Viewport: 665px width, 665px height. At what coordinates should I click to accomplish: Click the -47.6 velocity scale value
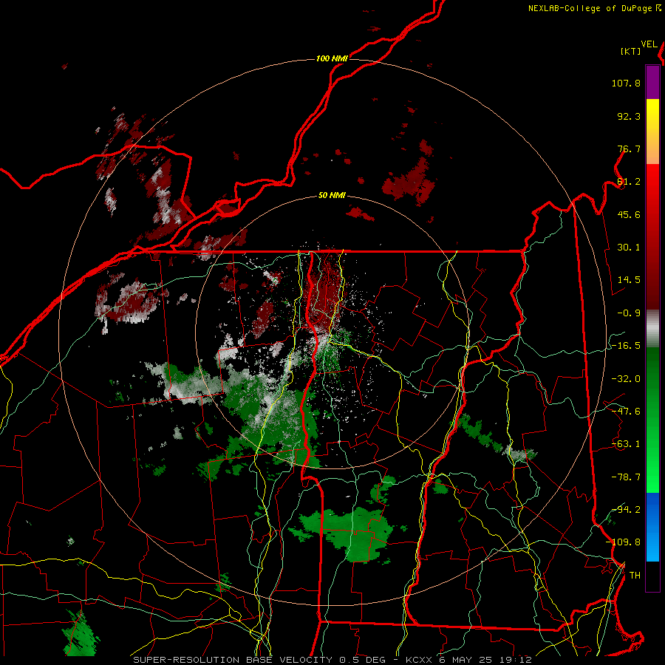click(626, 412)
